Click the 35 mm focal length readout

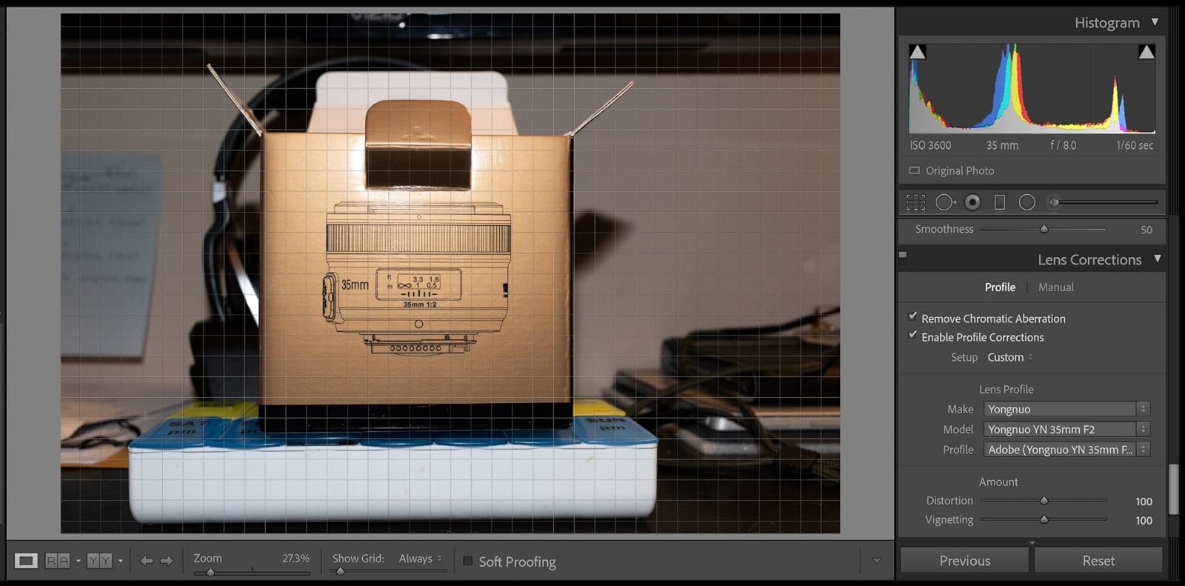1002,145
